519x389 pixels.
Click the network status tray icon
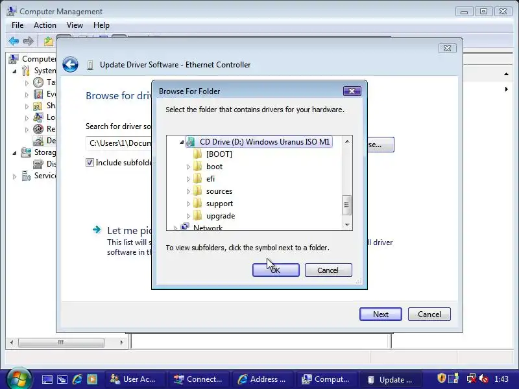472,378
